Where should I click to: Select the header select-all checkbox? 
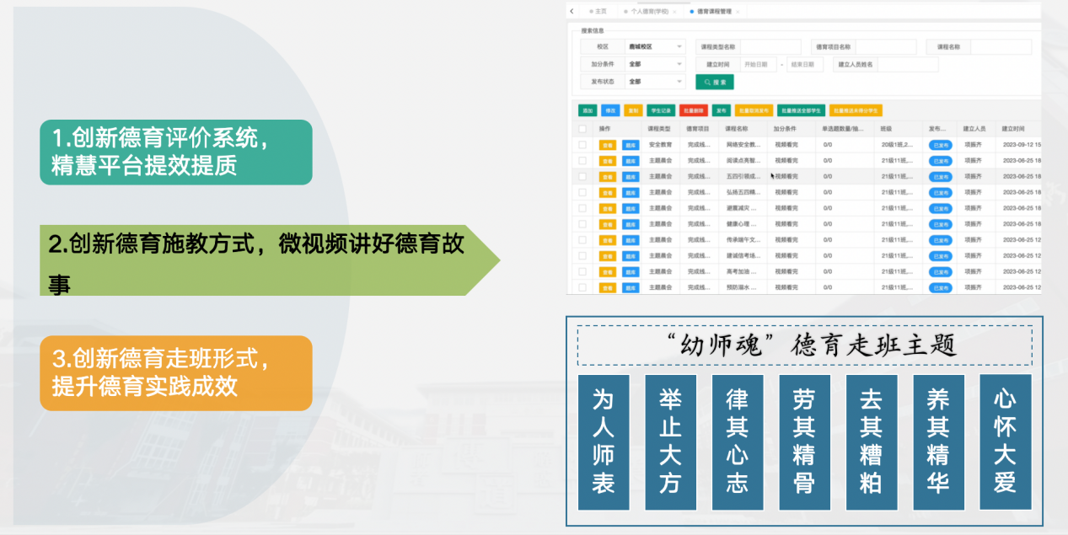(x=582, y=129)
